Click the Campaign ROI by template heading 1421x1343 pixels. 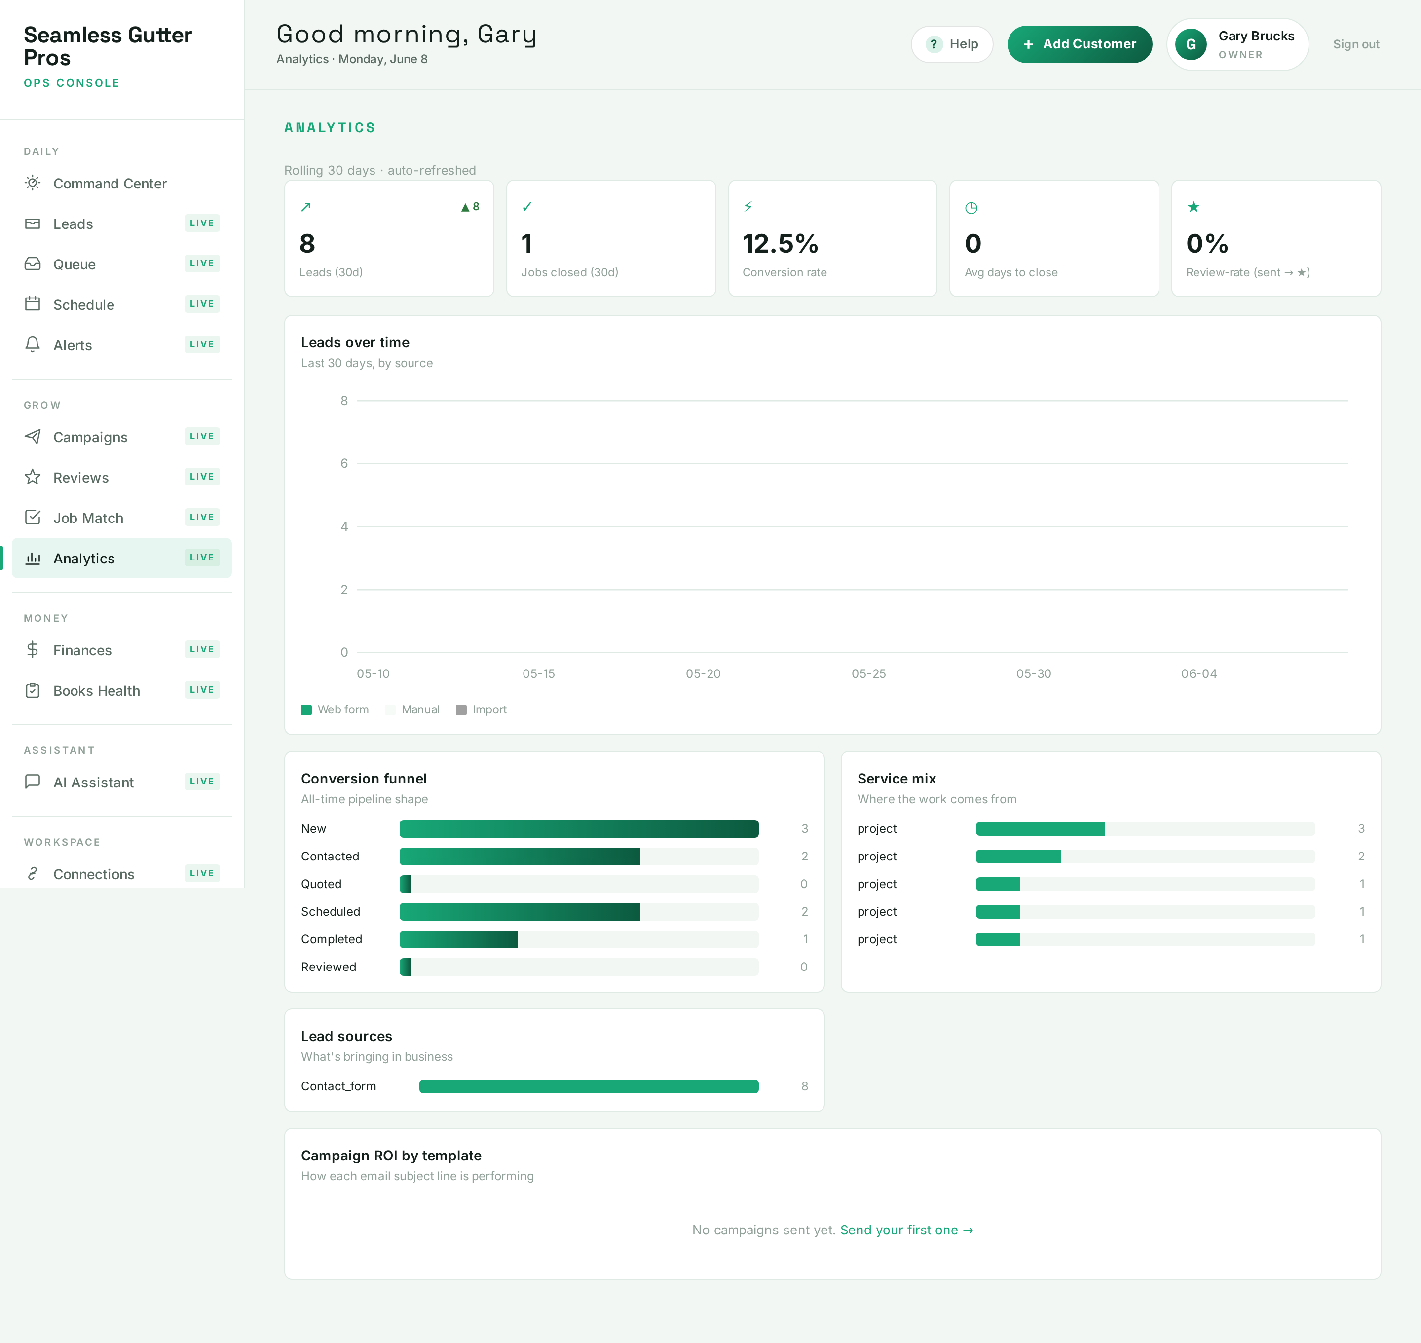click(391, 1156)
